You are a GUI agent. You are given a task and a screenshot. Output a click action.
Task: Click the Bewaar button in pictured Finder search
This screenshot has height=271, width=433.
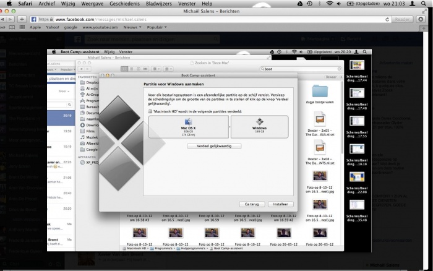[x=331, y=77]
